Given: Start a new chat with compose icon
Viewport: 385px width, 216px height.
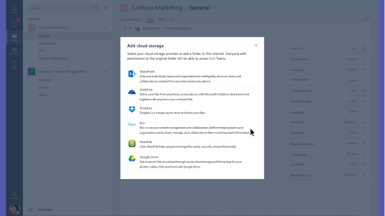Looking at the screenshot, I should [x=106, y=8].
